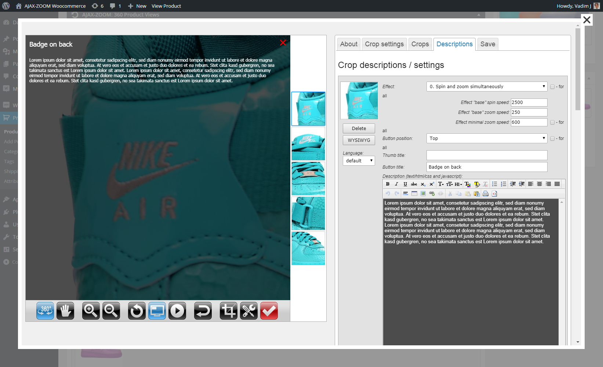Viewport: 603px width, 367px height.
Task: Apply underline formatting in description editor
Action: pyautogui.click(x=405, y=184)
